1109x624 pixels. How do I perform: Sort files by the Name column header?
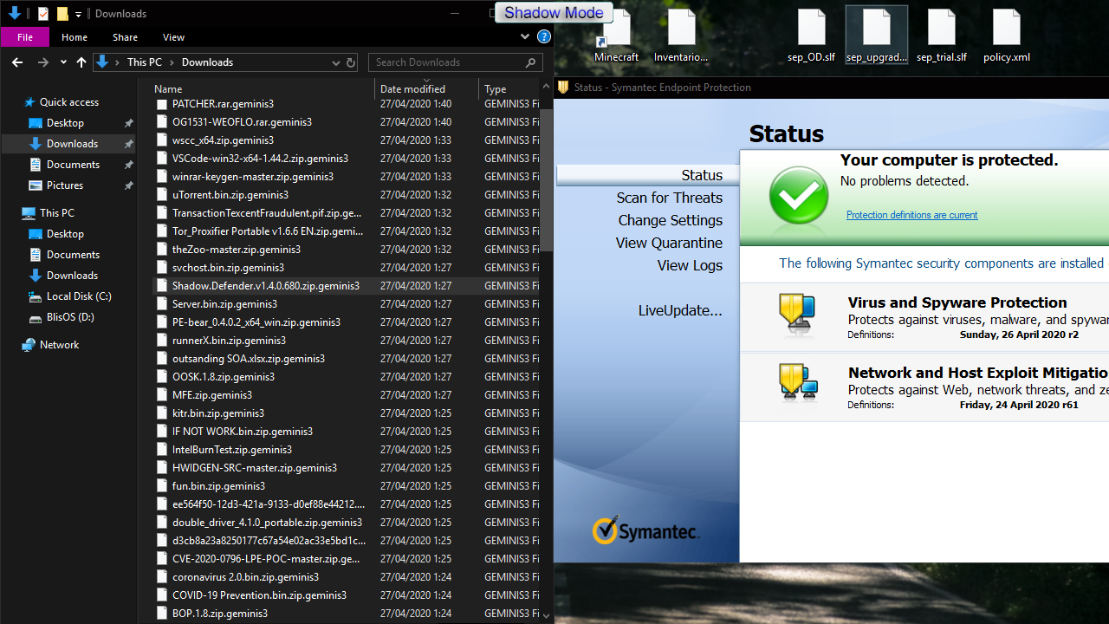(x=168, y=88)
